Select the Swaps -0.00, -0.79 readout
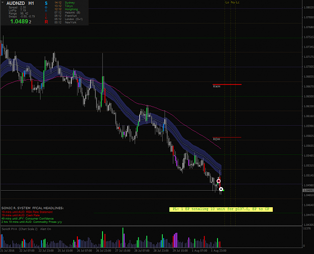Image resolution: width=314 pixels, height=254 pixels. pyautogui.click(x=22, y=17)
